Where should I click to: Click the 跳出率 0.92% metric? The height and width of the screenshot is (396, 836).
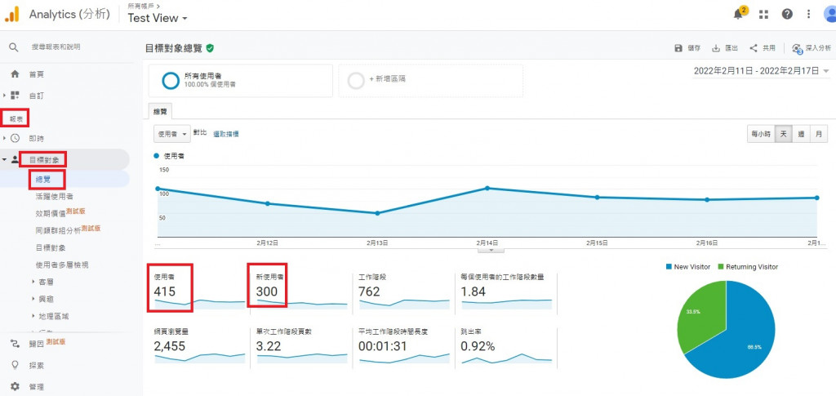[x=506, y=345]
